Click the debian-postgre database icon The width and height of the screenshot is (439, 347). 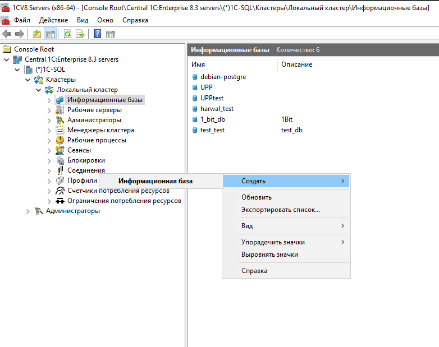[195, 77]
